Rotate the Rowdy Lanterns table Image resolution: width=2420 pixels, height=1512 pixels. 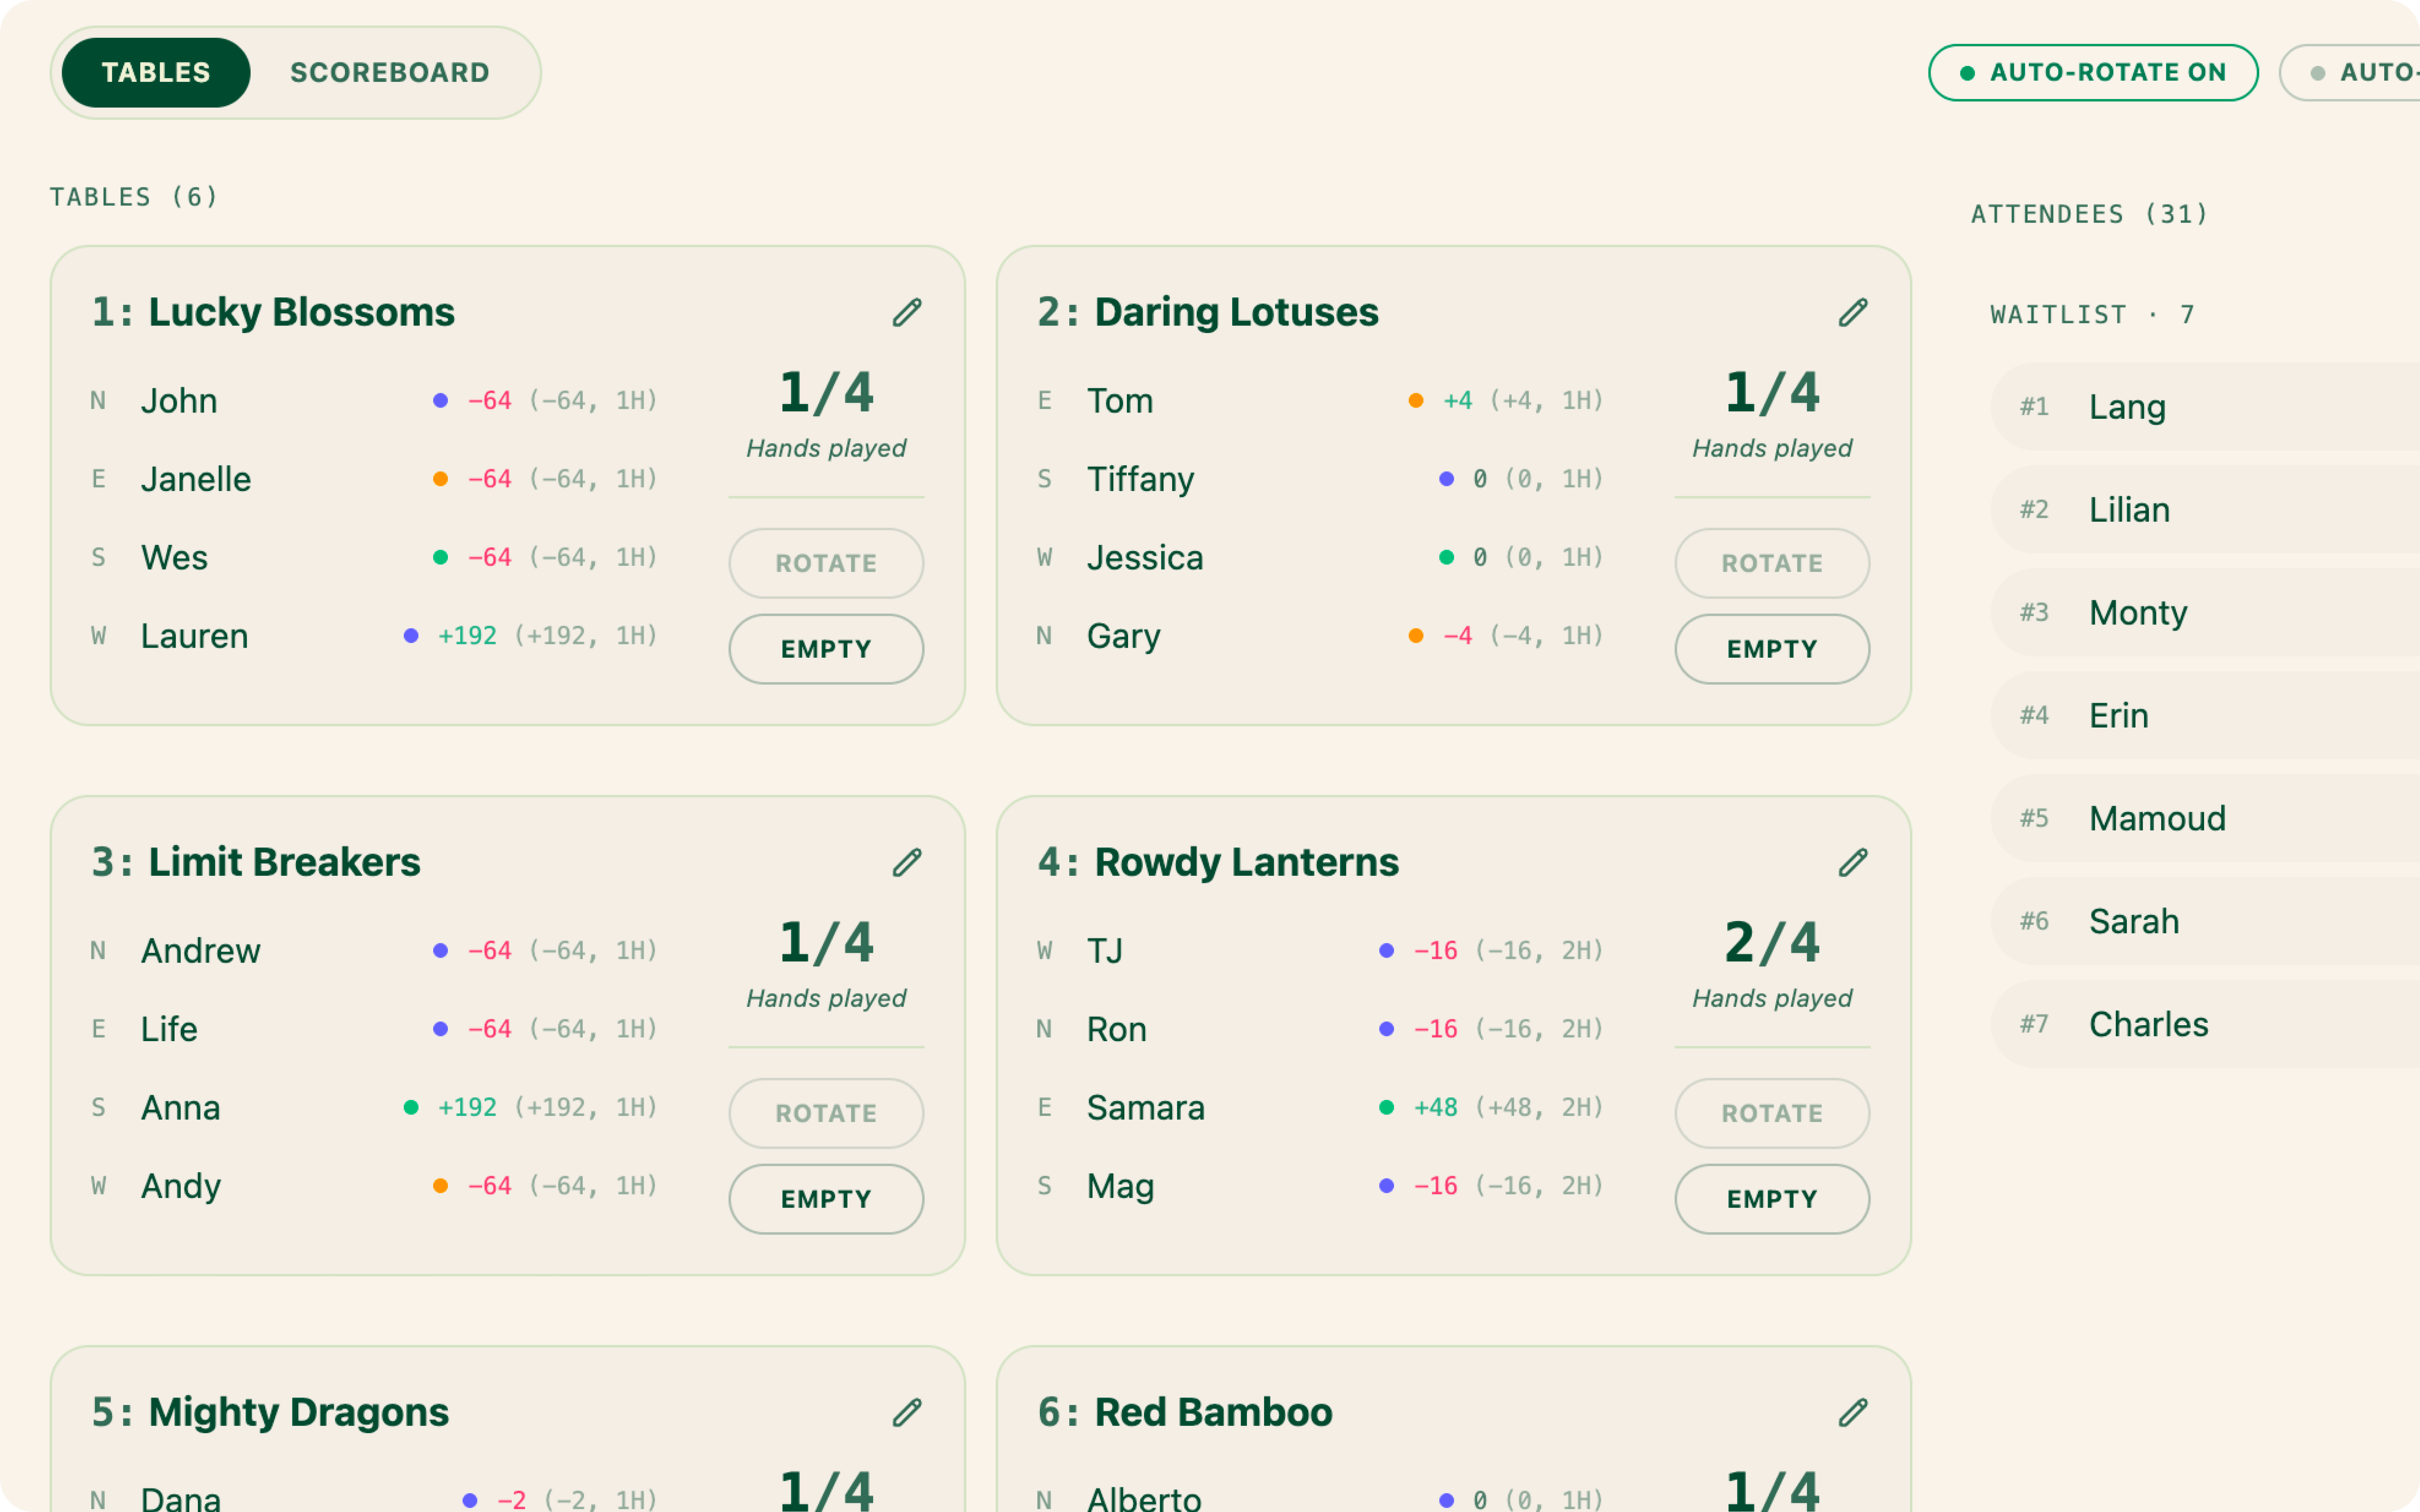pos(1772,1113)
